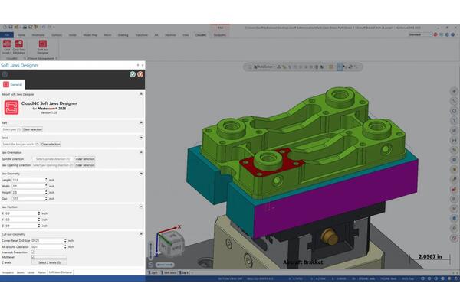This screenshot has height=306, width=460.
Task: Click SECTION VIEW OFF in status bar
Action: (x=230, y=278)
